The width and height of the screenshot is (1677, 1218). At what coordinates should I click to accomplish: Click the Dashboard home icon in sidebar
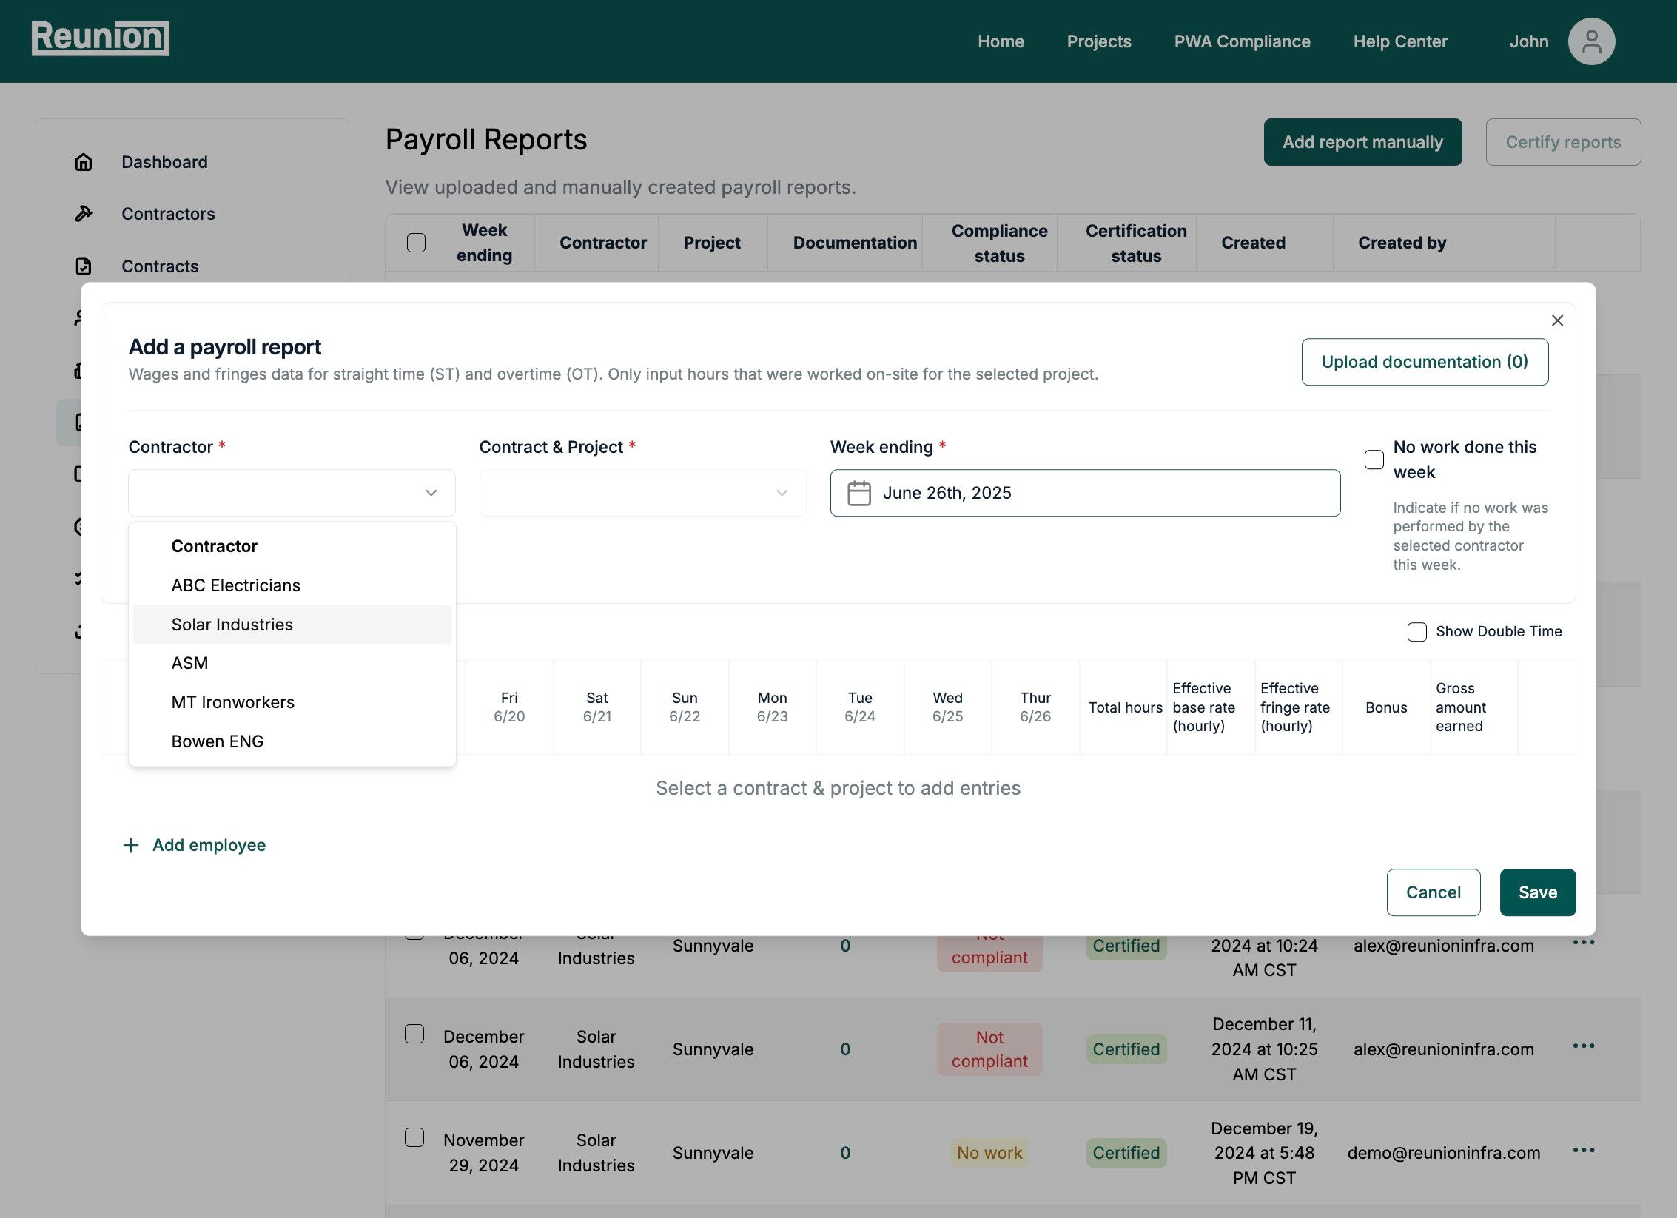(84, 162)
